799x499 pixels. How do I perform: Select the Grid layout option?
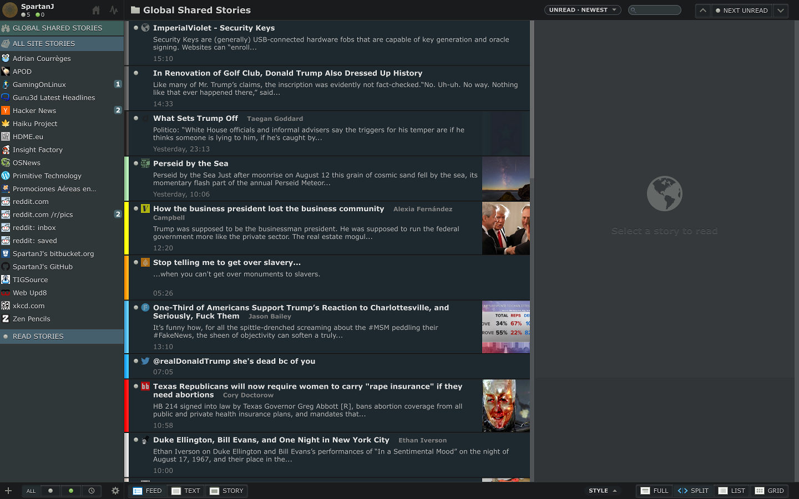[770, 491]
